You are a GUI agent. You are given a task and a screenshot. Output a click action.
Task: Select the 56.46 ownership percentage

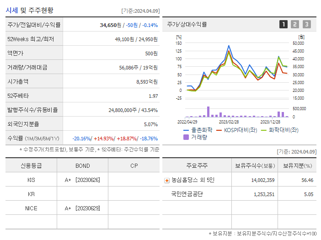point(307,180)
